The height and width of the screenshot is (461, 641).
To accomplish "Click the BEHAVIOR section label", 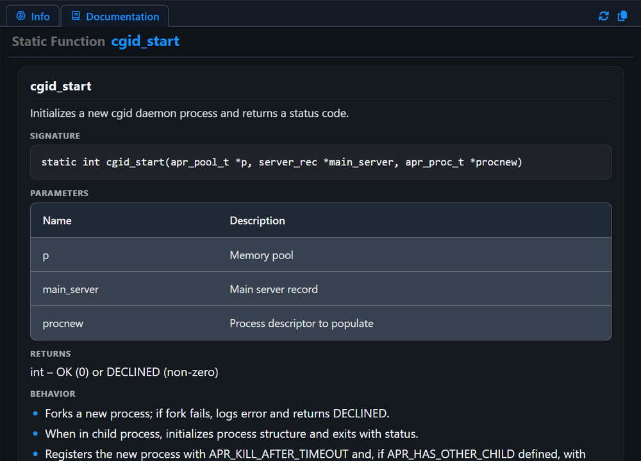I will coord(53,394).
